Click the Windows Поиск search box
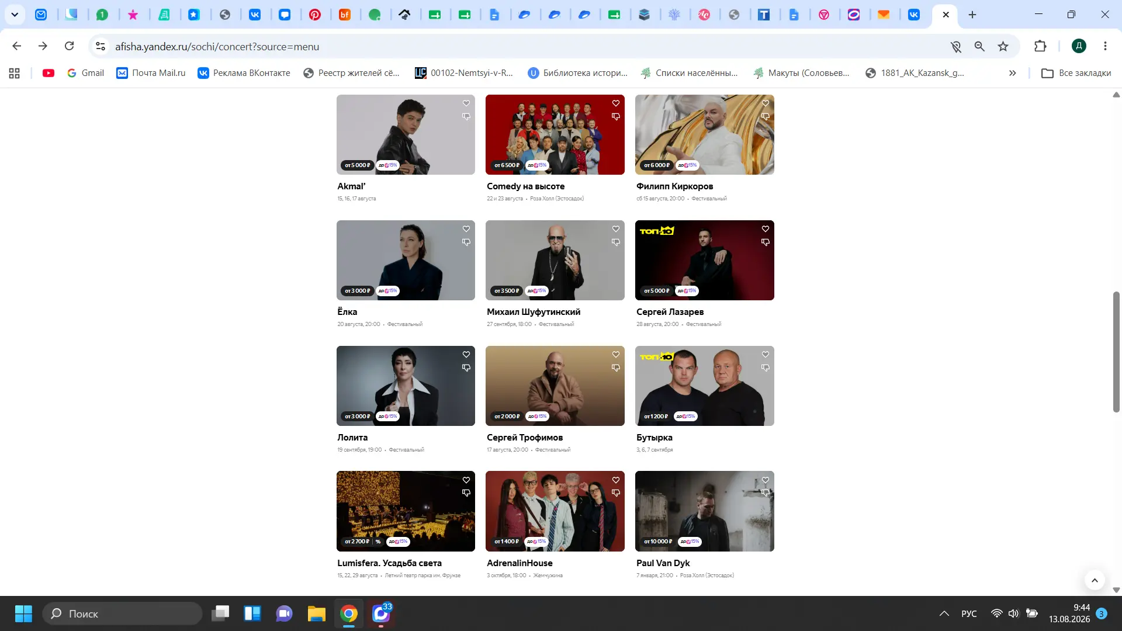 point(123,613)
